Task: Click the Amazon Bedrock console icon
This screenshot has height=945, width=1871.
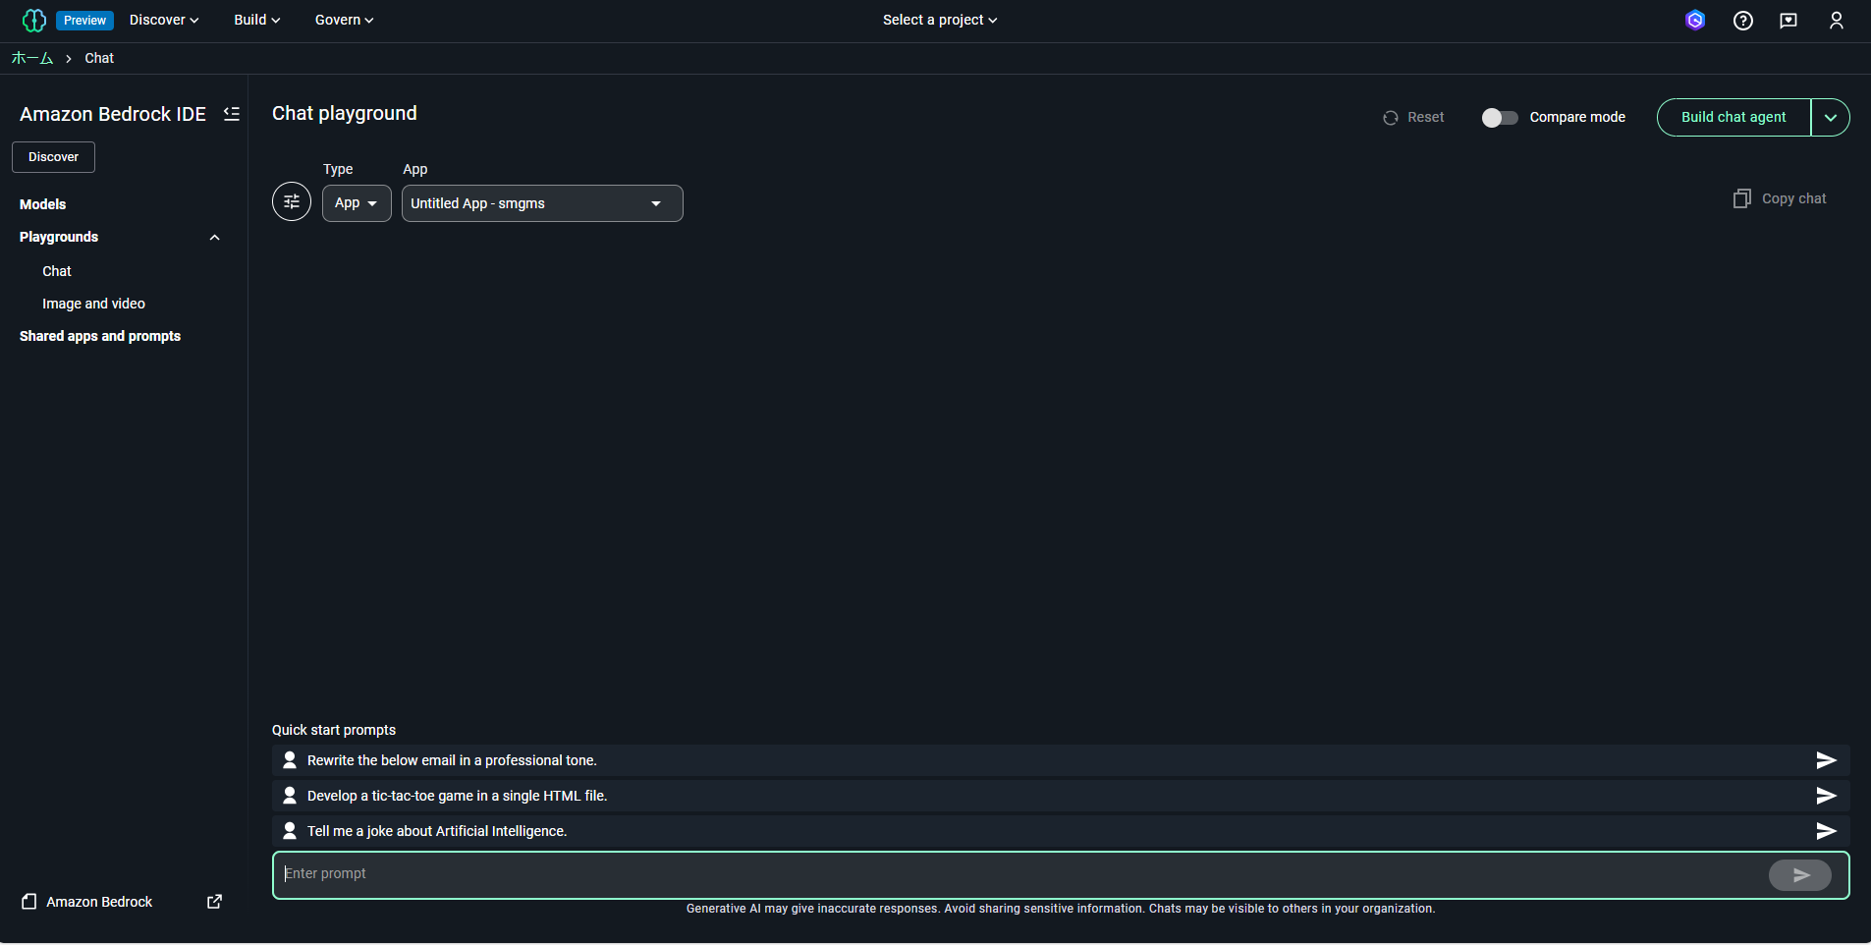Action: tap(29, 902)
